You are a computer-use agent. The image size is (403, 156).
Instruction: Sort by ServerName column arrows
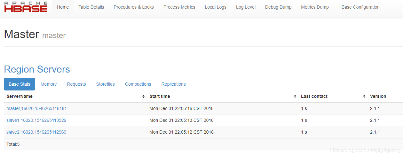[x=143, y=97]
